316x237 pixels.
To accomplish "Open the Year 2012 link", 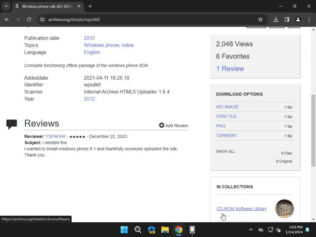I will (x=89, y=99).
